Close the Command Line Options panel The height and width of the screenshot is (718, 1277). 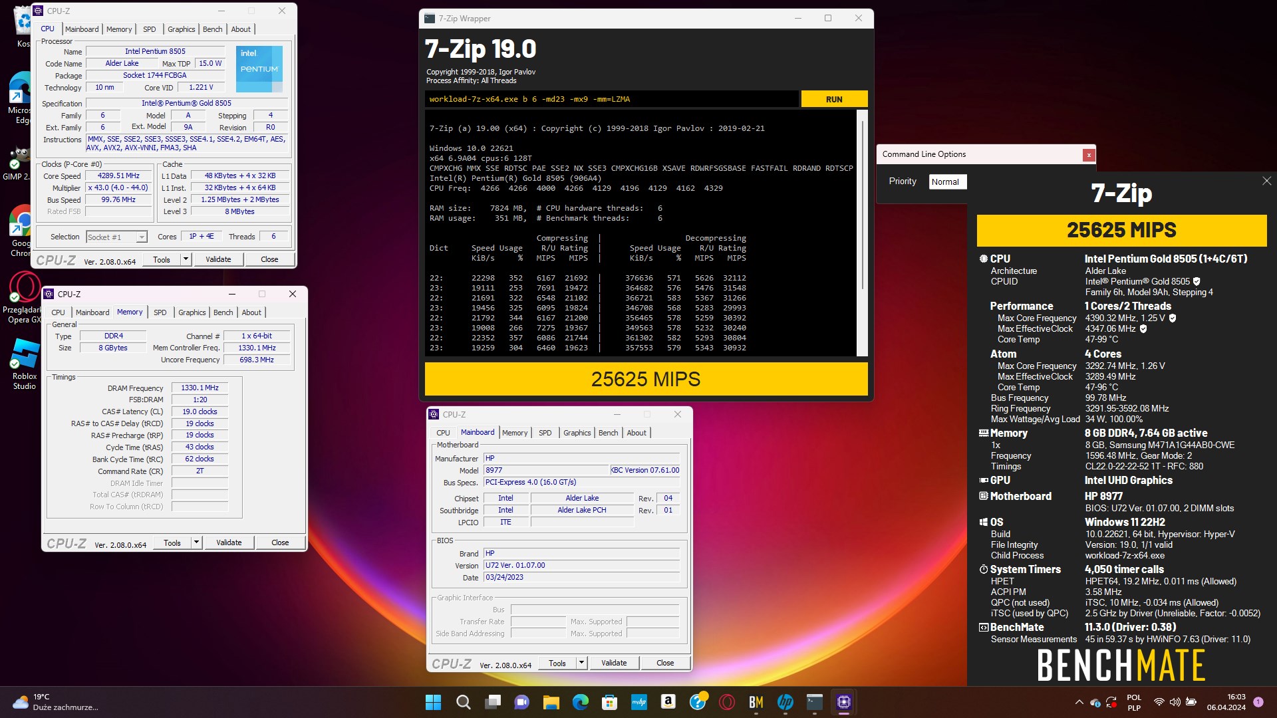[x=1089, y=155]
